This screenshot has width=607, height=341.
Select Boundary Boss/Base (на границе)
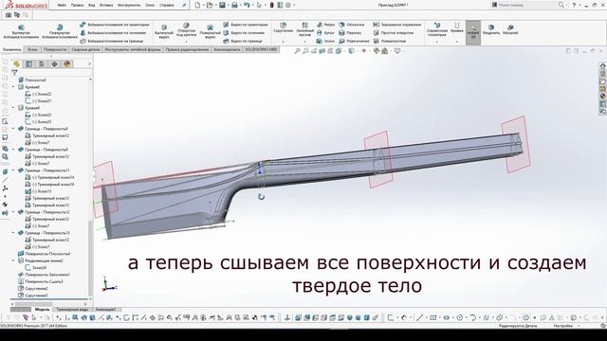click(112, 41)
